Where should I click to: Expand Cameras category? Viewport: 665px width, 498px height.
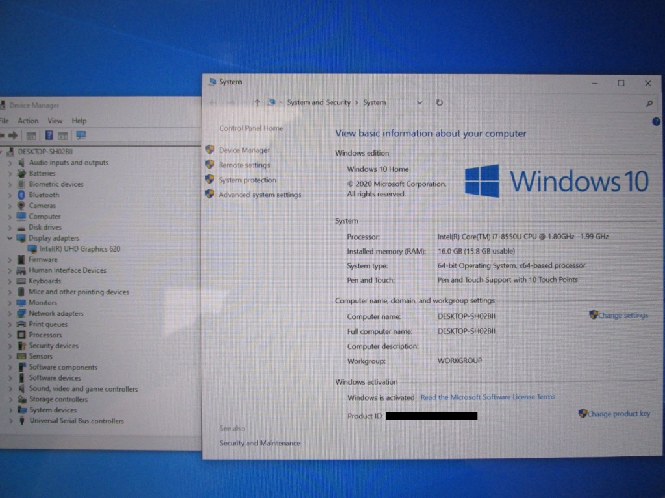pos(10,206)
